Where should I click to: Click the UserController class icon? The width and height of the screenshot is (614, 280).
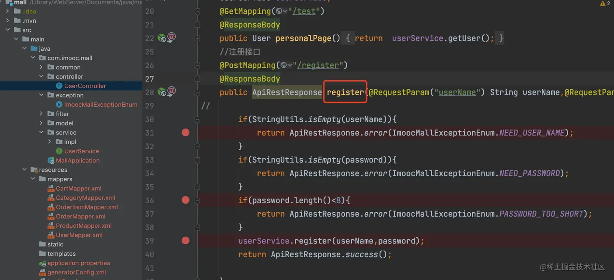(x=59, y=86)
